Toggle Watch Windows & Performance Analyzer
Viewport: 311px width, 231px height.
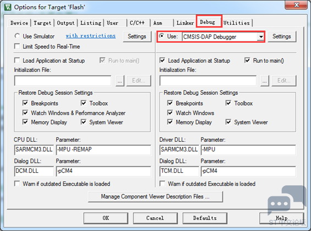25,113
